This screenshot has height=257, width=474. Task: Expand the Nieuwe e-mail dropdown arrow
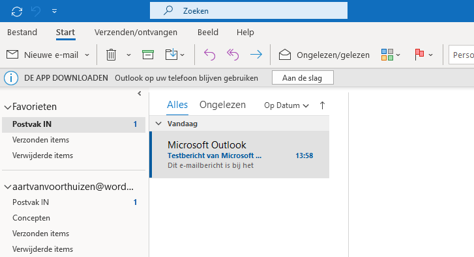click(x=87, y=55)
